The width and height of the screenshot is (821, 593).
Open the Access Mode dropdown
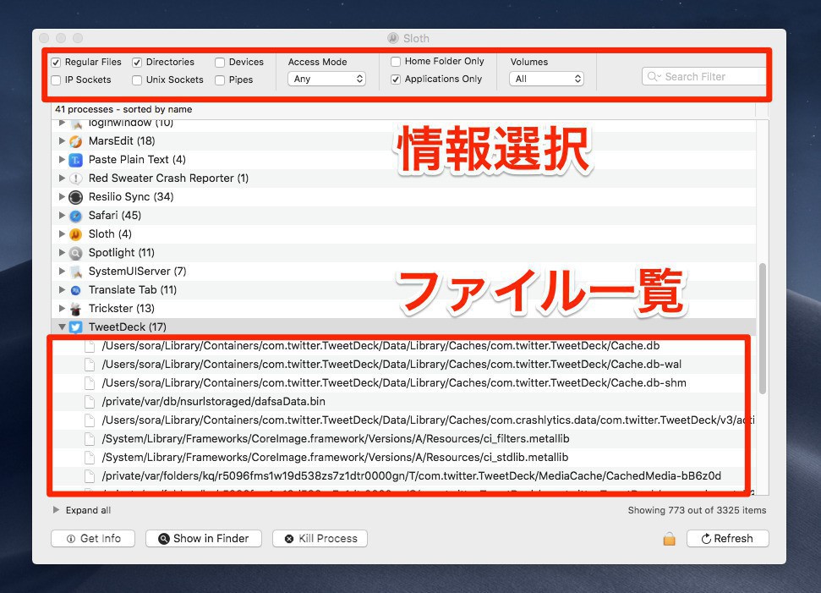[326, 79]
